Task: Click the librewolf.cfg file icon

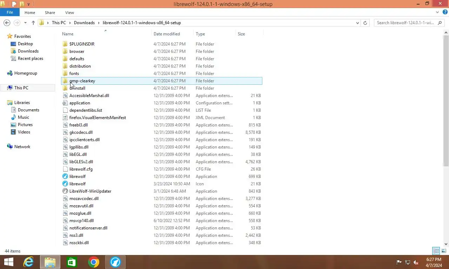Action: (65, 169)
